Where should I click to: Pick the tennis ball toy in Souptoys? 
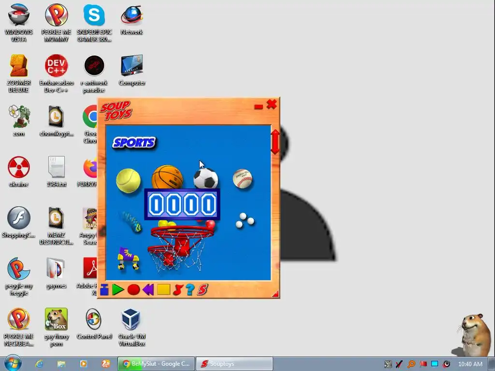coord(128,181)
